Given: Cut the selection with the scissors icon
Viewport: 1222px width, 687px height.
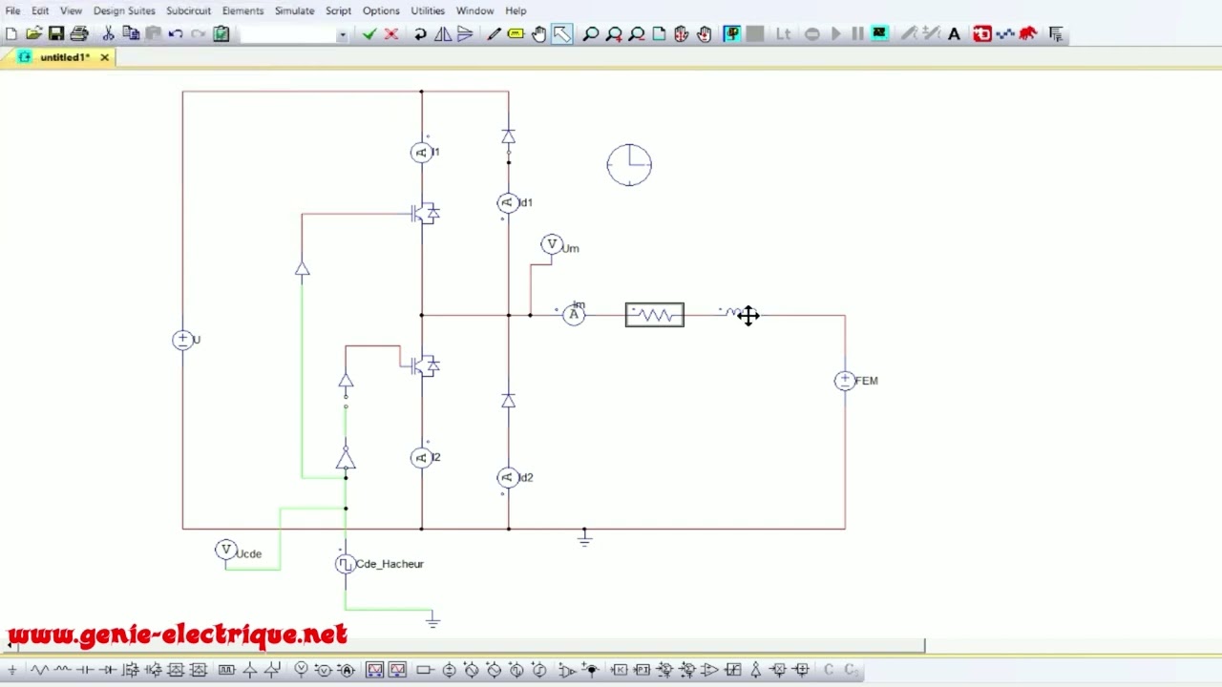Looking at the screenshot, I should click(108, 34).
